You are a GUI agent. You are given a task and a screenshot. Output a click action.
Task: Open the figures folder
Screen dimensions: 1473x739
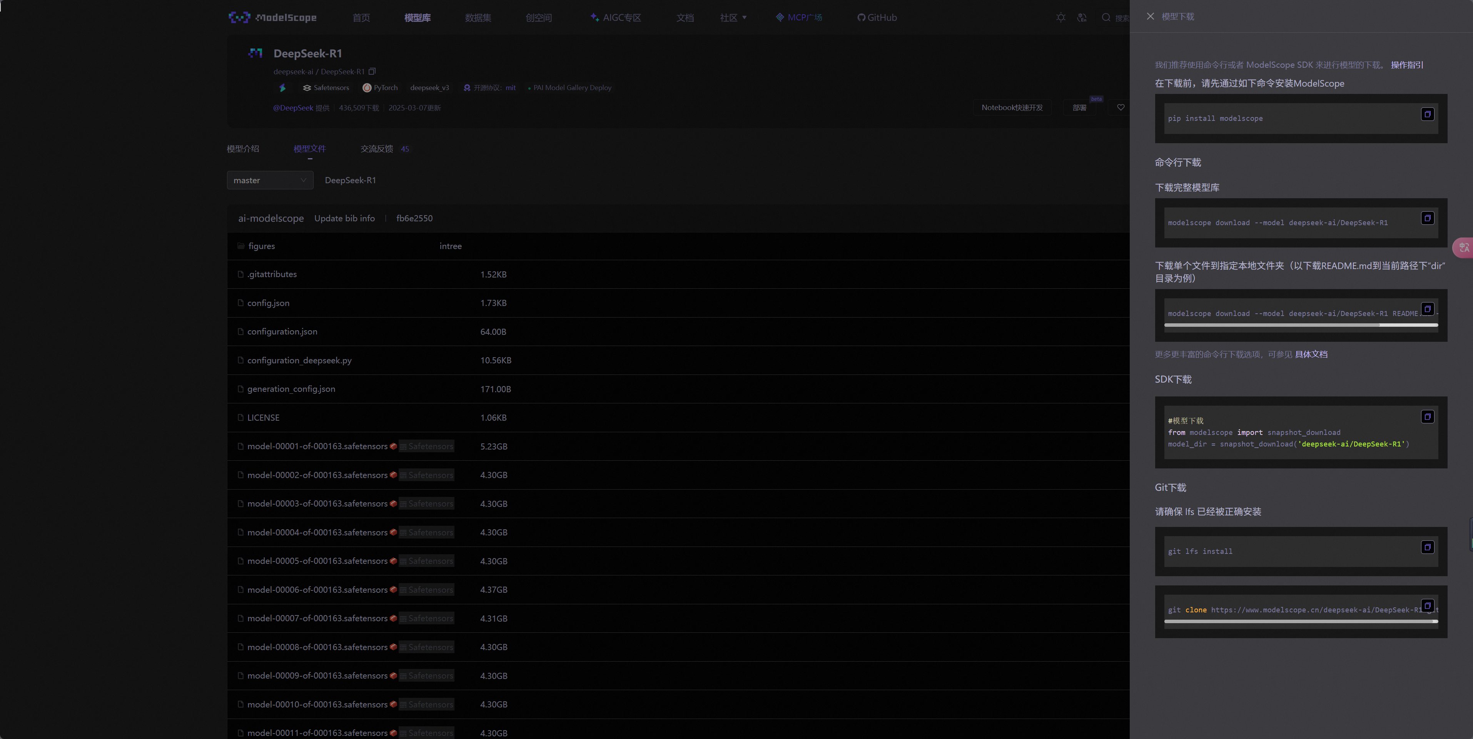(261, 246)
